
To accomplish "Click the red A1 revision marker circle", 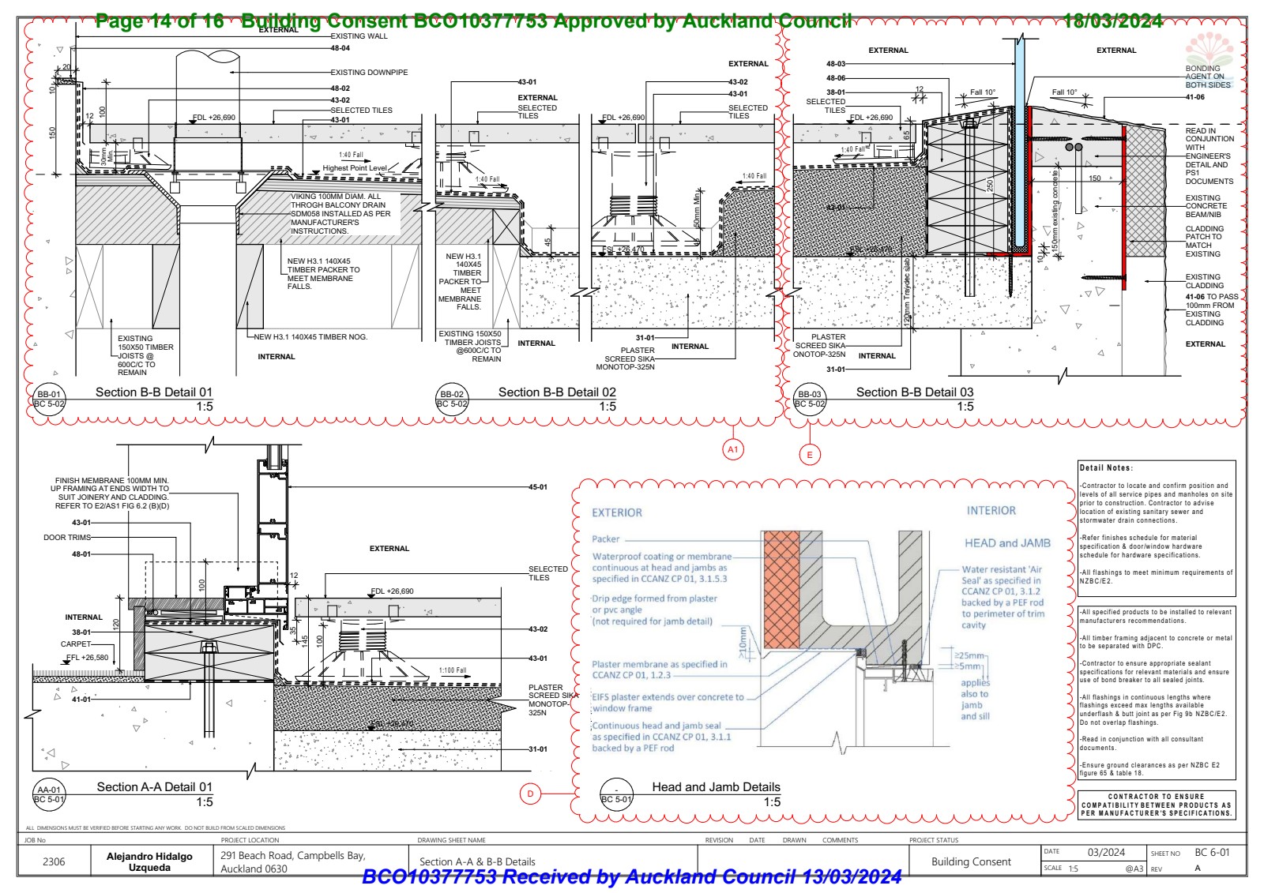I will click(733, 449).
